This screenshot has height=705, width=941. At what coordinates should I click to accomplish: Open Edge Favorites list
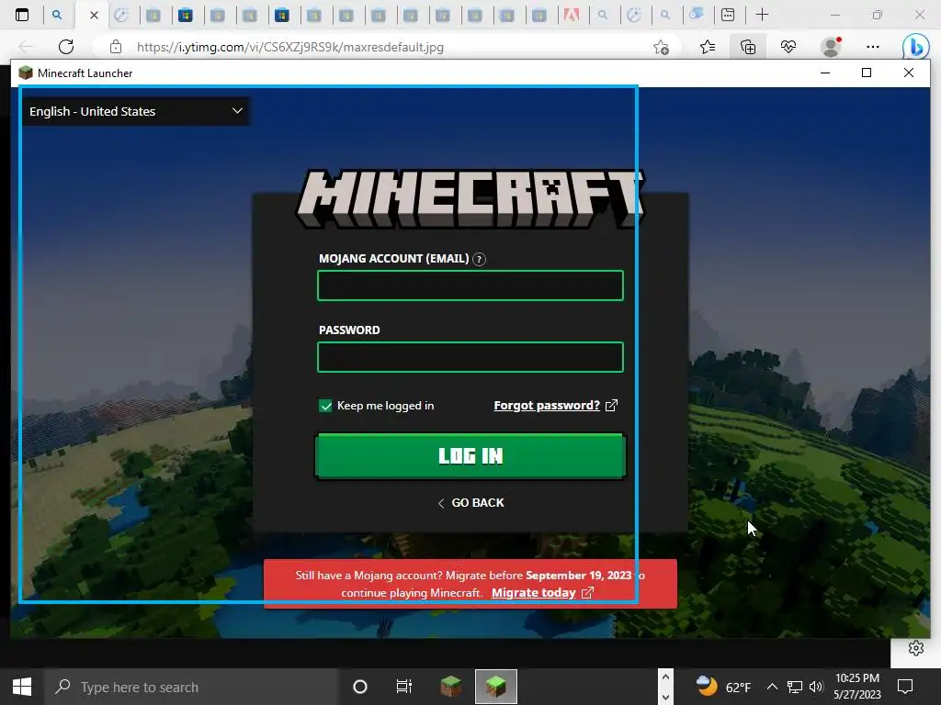[708, 47]
